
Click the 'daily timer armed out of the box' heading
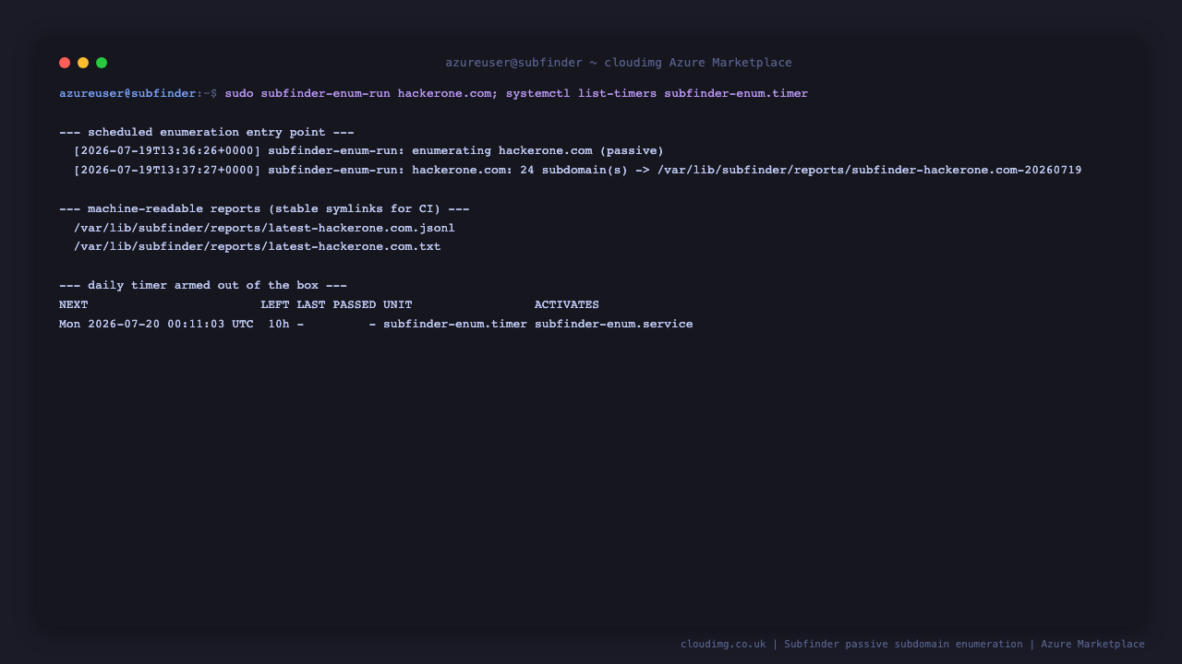tap(203, 285)
